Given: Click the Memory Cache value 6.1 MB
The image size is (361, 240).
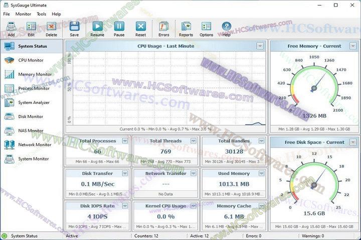Looking at the screenshot, I should click(x=234, y=216).
